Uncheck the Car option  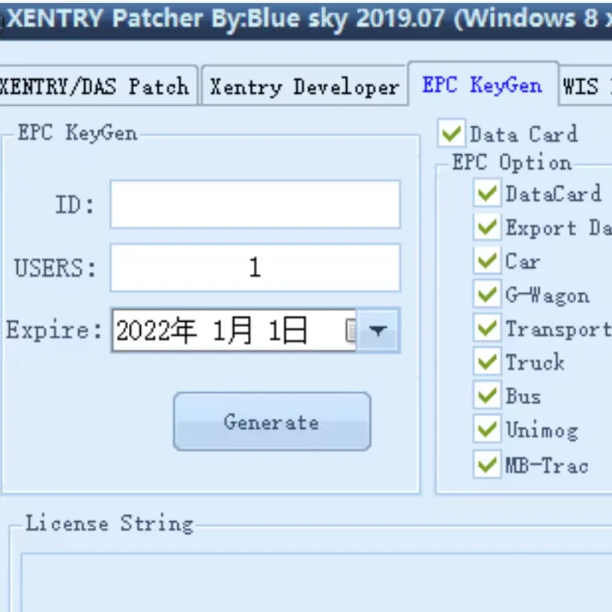tap(487, 261)
